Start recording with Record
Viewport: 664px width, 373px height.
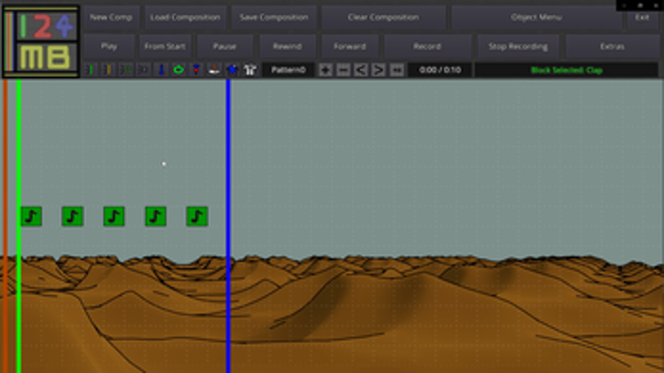(x=427, y=47)
